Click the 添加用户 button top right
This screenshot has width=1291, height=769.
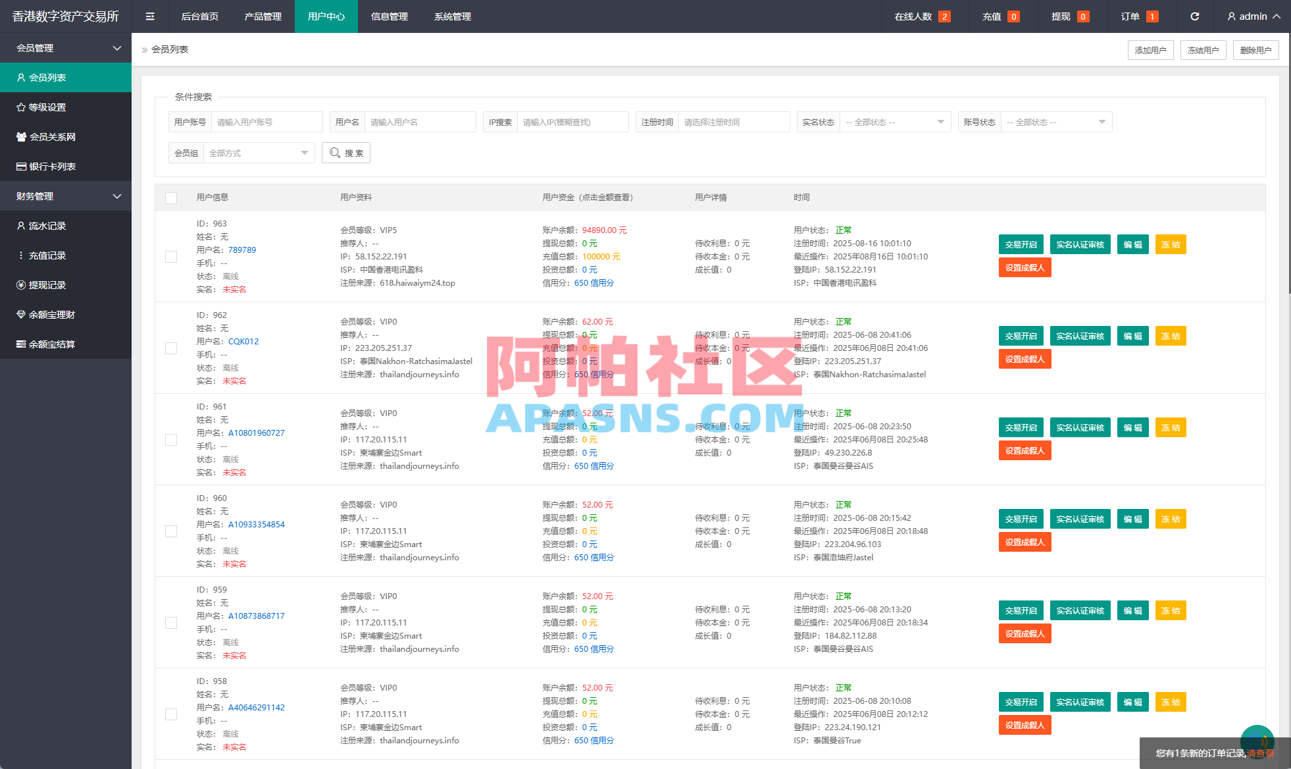[1150, 49]
